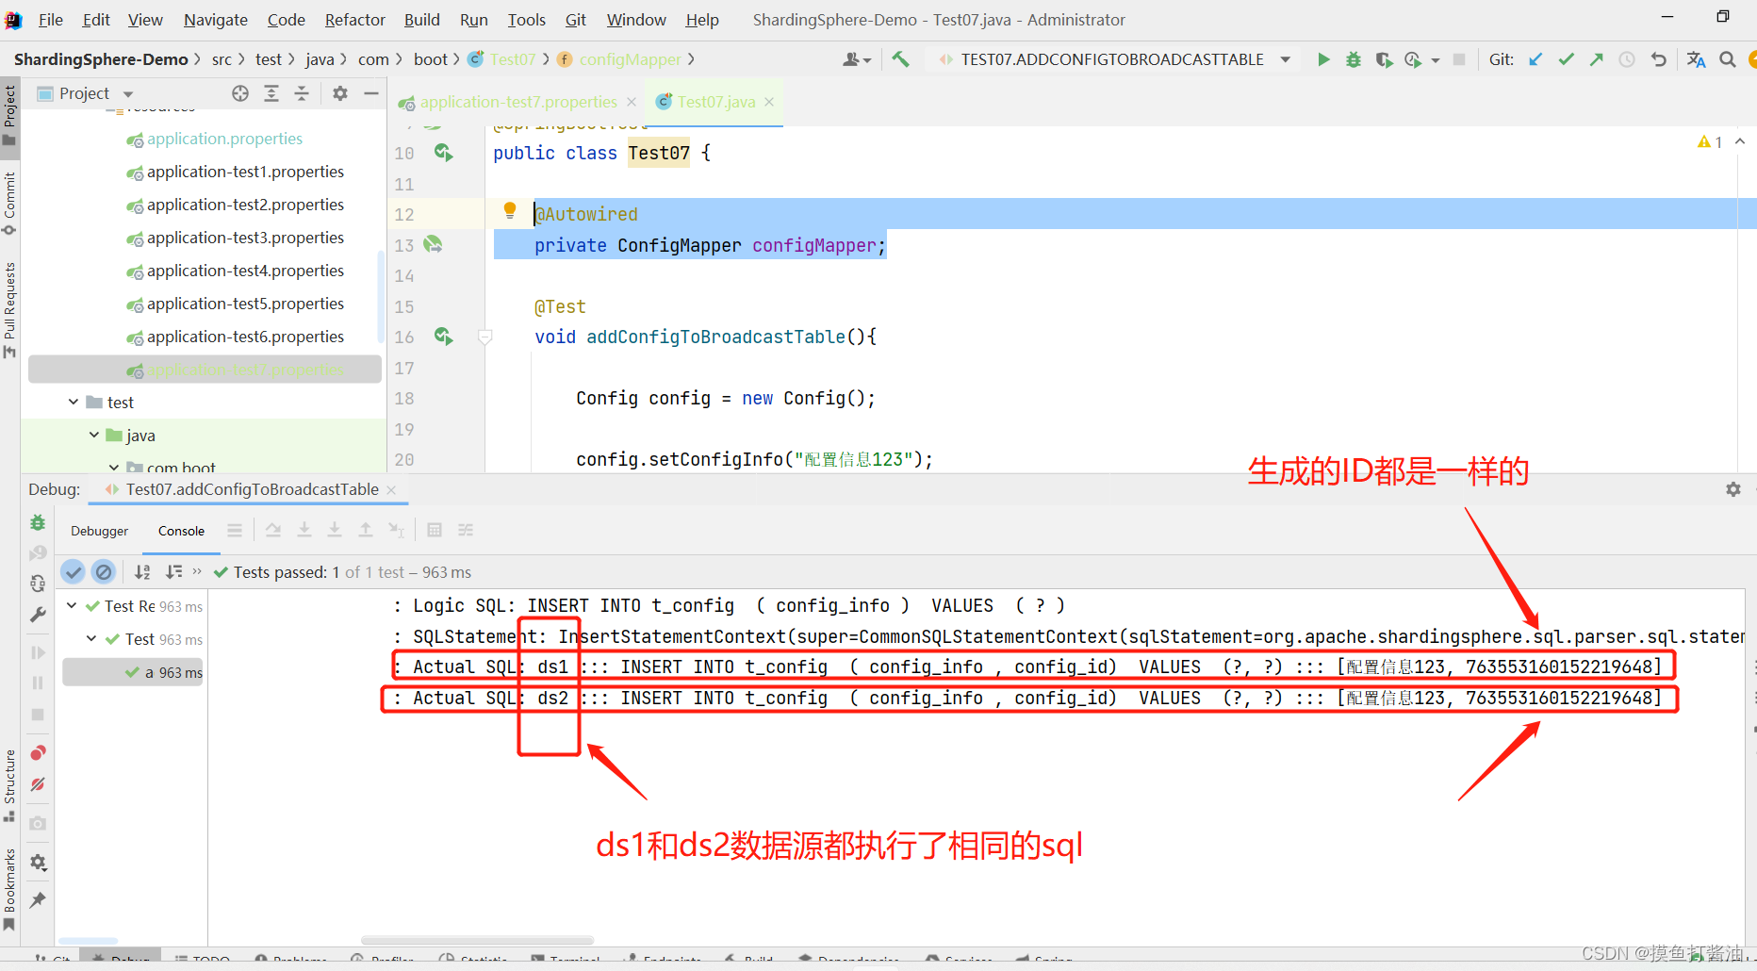Viewport: 1757px width, 971px height.
Task: Open Search Everywhere with the magnifier icon
Action: click(x=1728, y=59)
